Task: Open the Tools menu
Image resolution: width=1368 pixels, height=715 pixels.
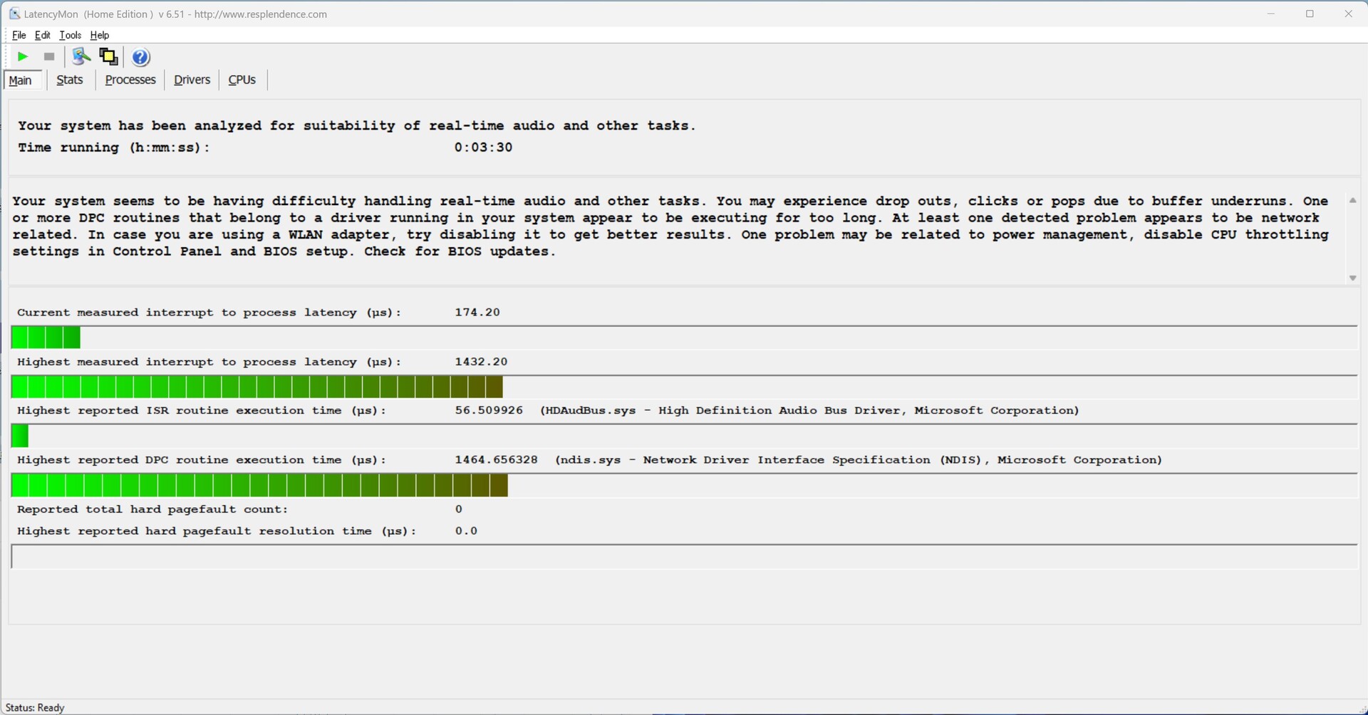Action: (70, 35)
